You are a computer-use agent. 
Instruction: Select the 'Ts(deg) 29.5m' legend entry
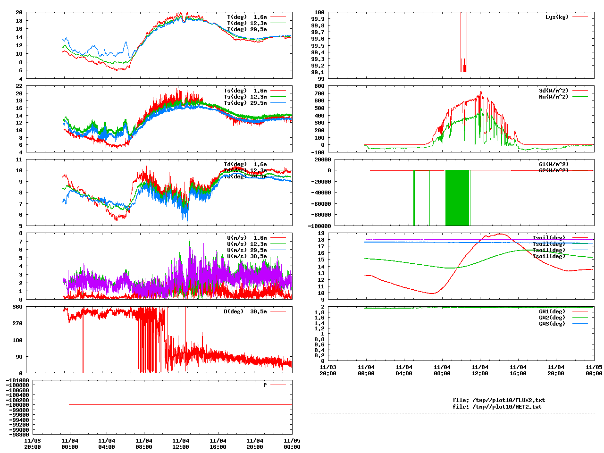point(245,103)
